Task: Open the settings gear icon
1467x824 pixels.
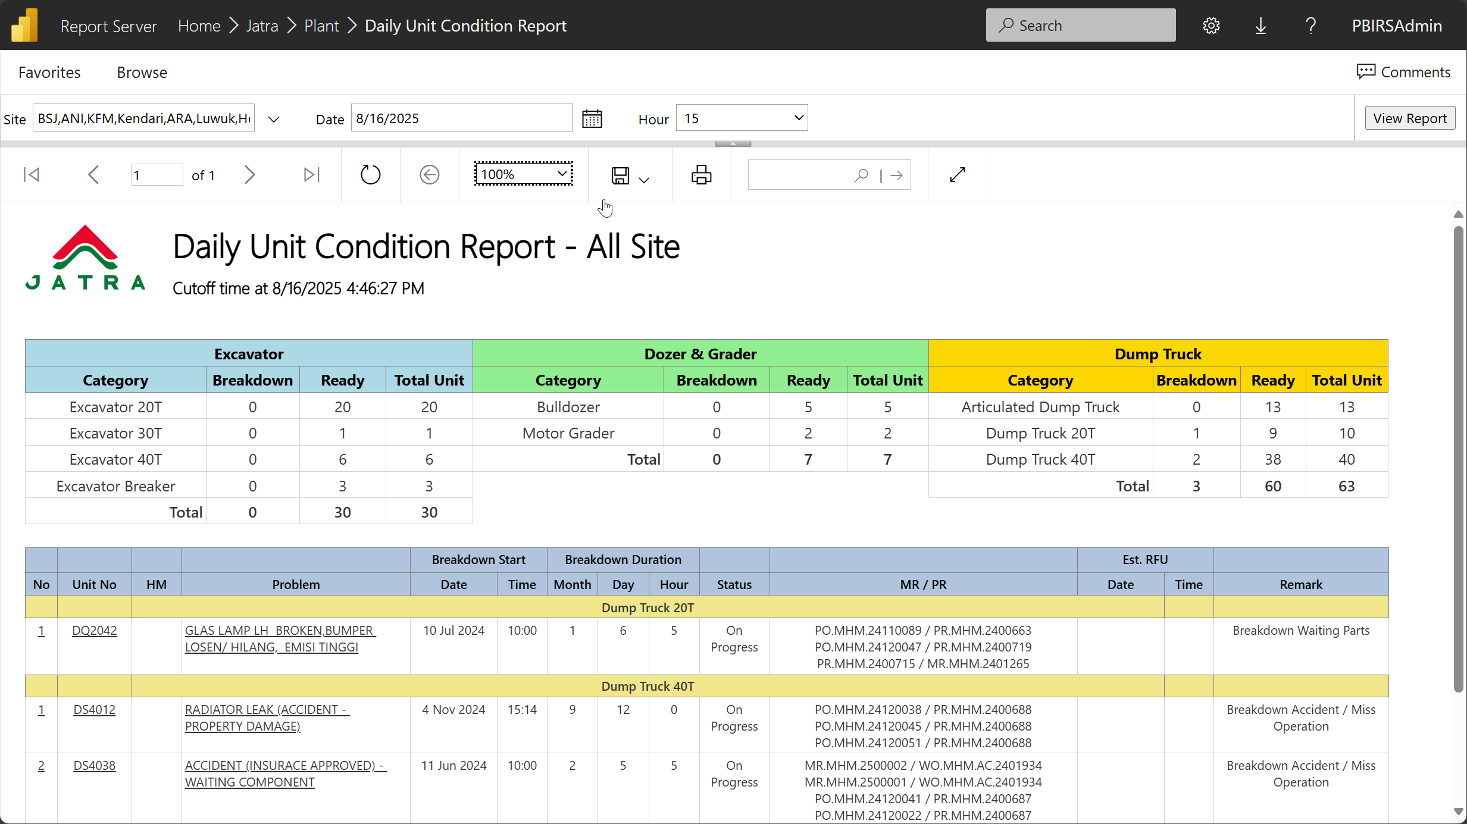Action: pos(1211,26)
